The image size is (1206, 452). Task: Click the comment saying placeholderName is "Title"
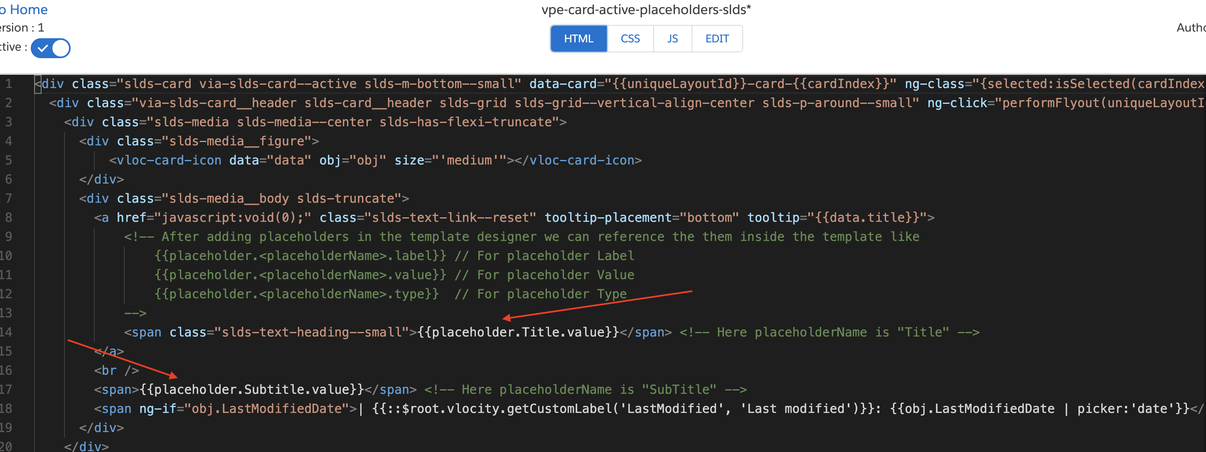(829, 332)
